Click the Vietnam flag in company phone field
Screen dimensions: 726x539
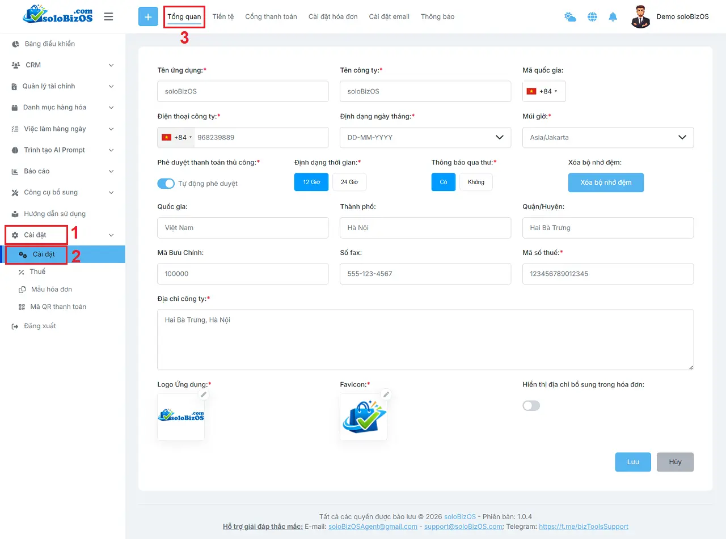click(167, 137)
